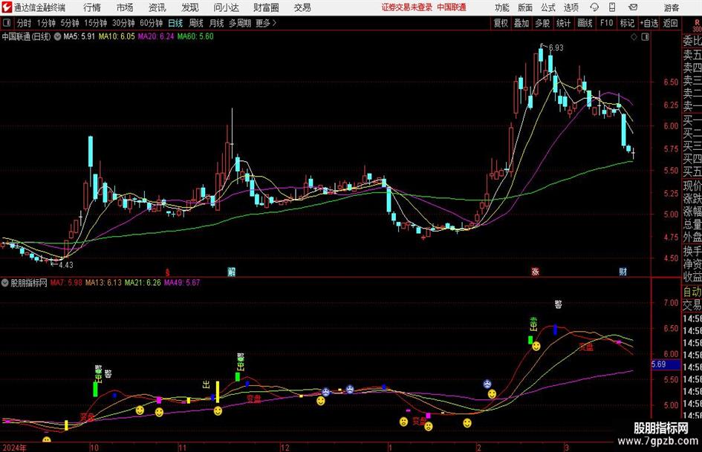This screenshot has height=452, width=702.
Task: Expand the 股朋指标网 indicator dropdown arrow
Action: point(5,283)
